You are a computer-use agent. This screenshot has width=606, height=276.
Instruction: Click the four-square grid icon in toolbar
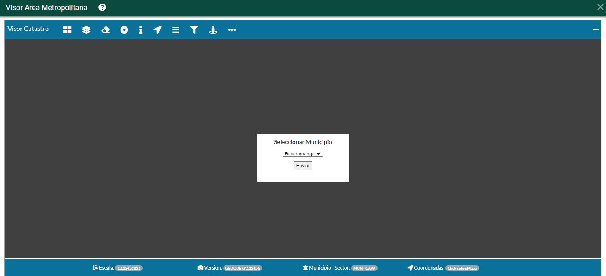pos(68,29)
